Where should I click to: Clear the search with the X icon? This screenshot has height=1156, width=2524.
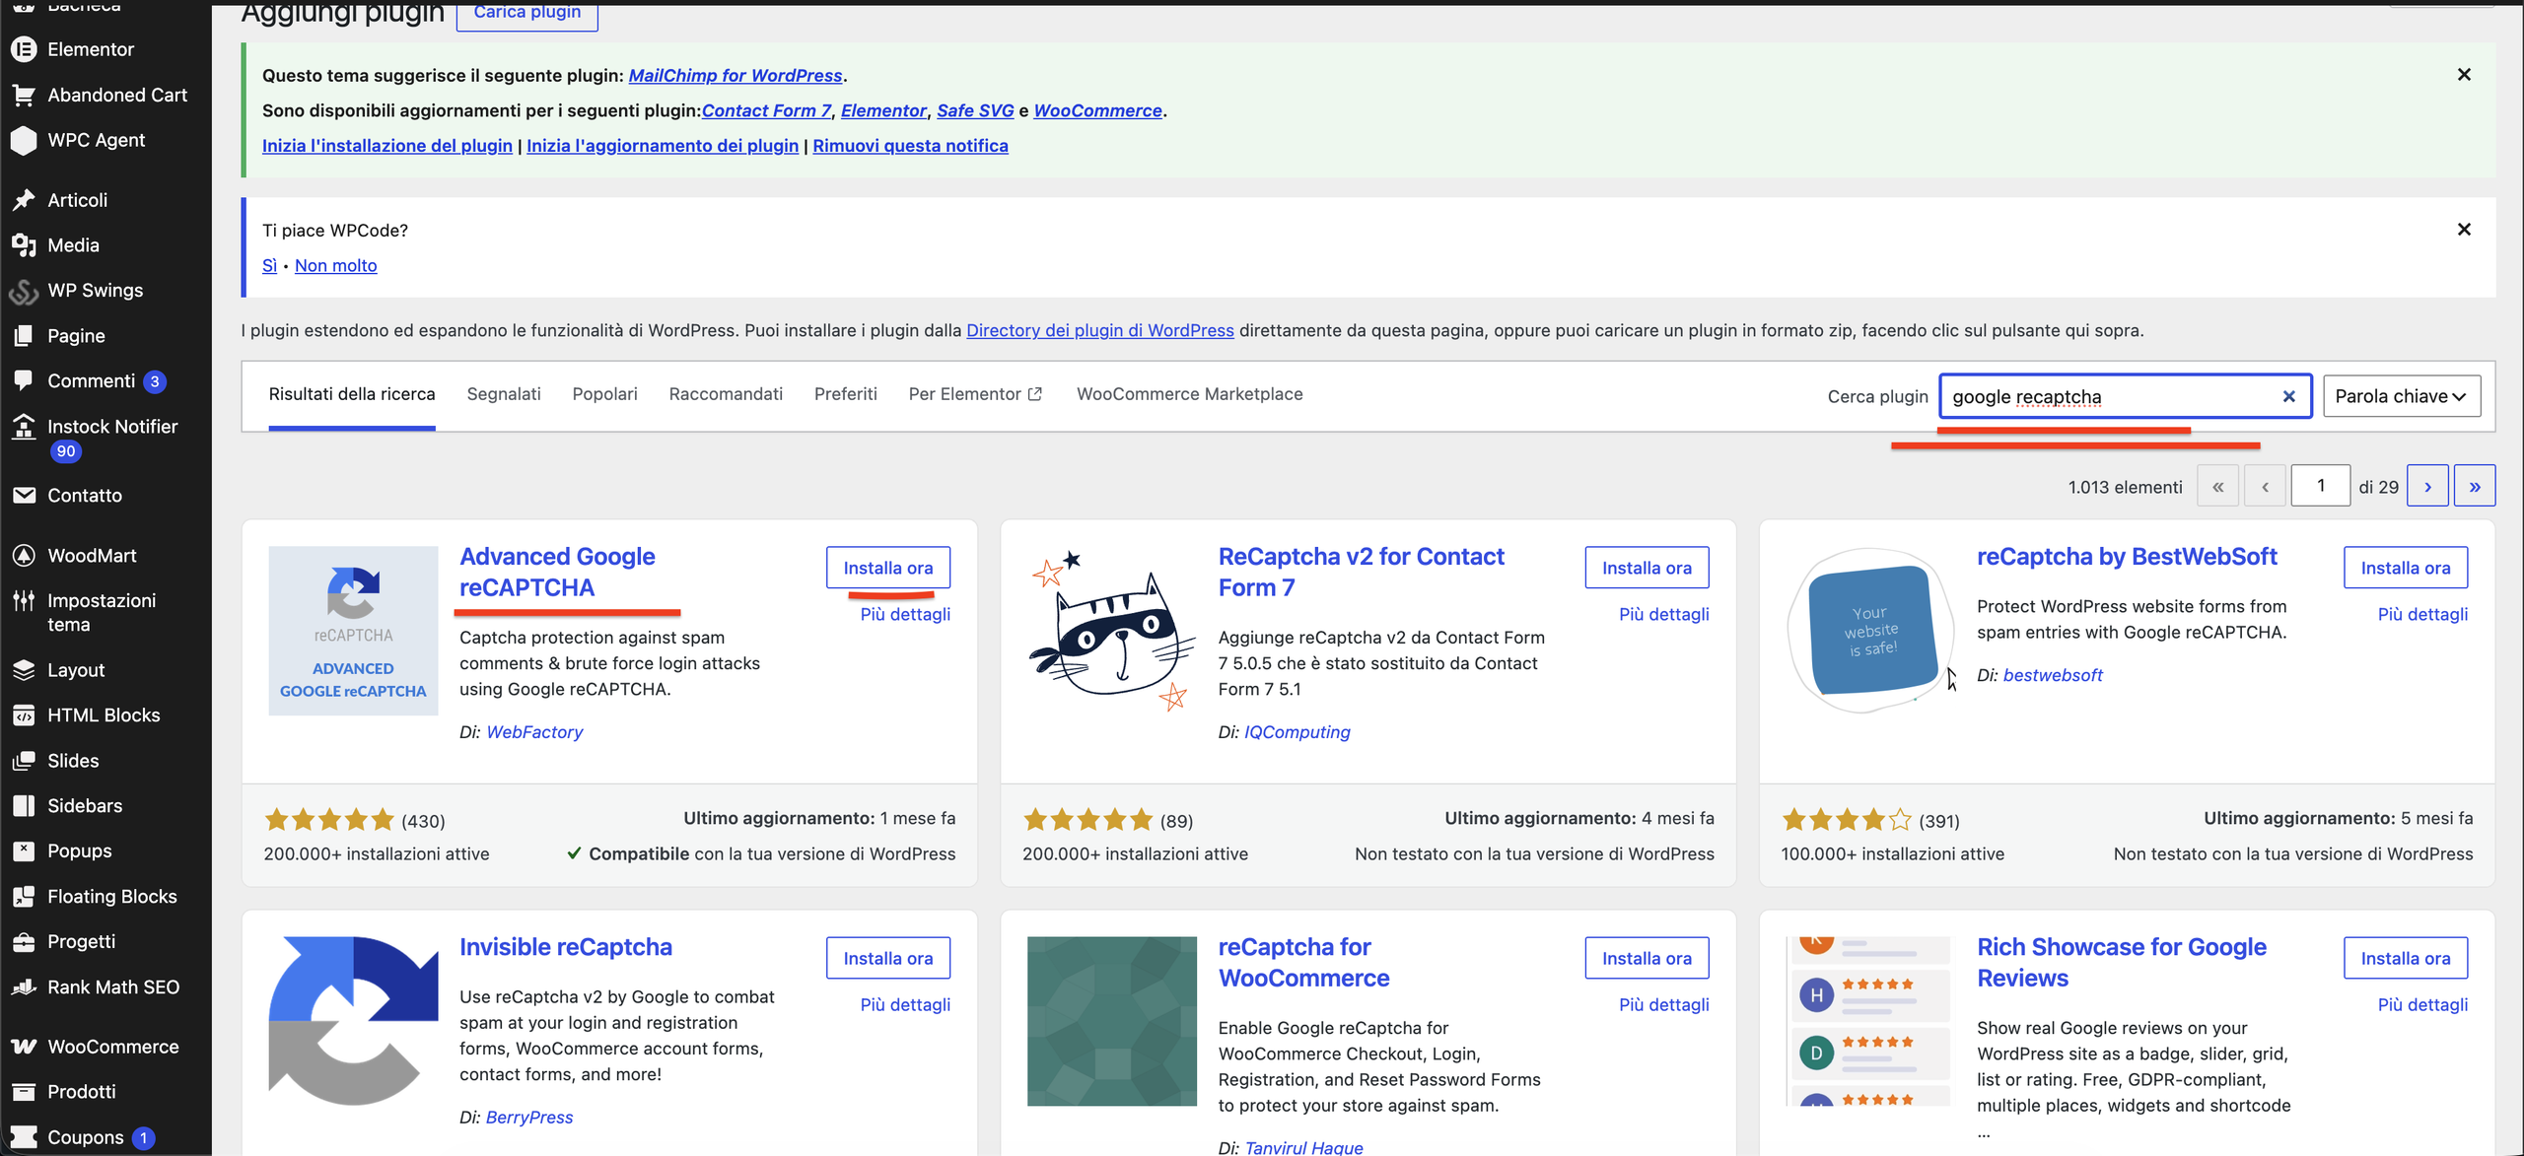coord(2288,396)
